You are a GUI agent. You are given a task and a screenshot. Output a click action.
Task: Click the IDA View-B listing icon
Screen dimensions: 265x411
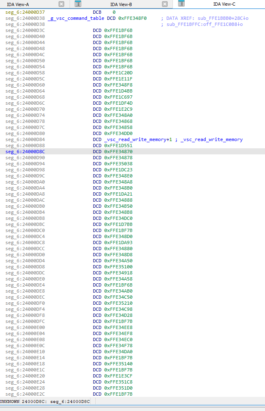78,4
